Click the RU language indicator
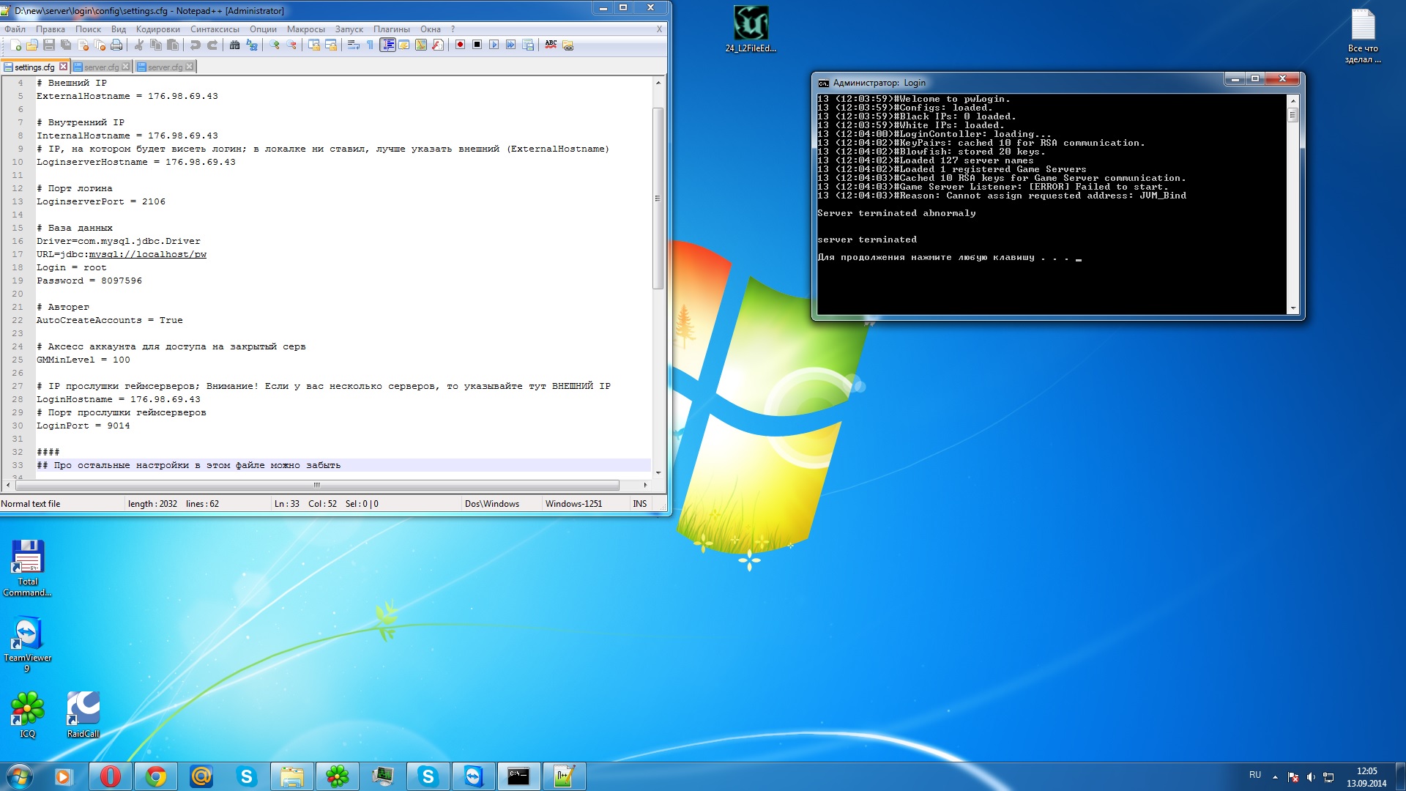 click(1255, 775)
